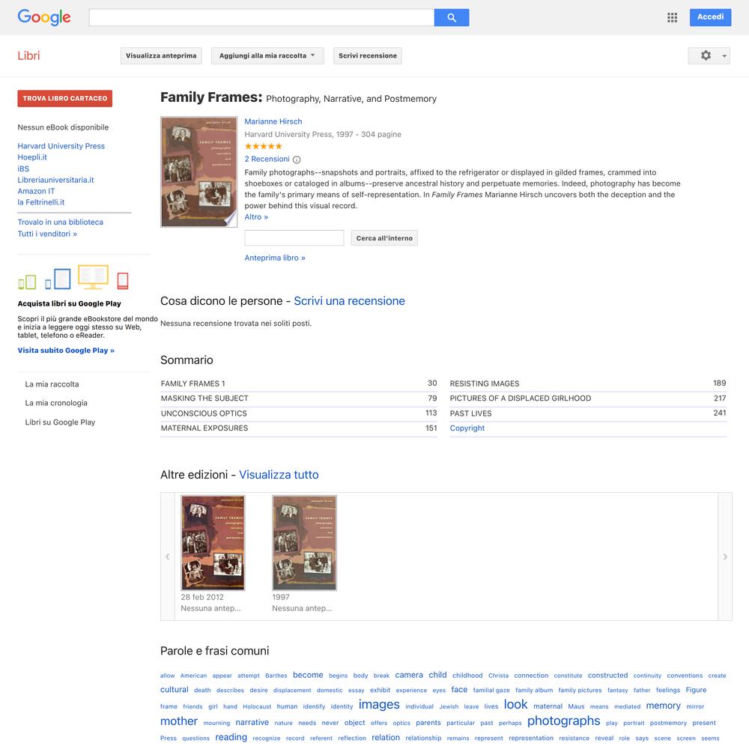Open the Marianne Hirsch author link
This screenshot has width=749, height=749.
[x=273, y=121]
